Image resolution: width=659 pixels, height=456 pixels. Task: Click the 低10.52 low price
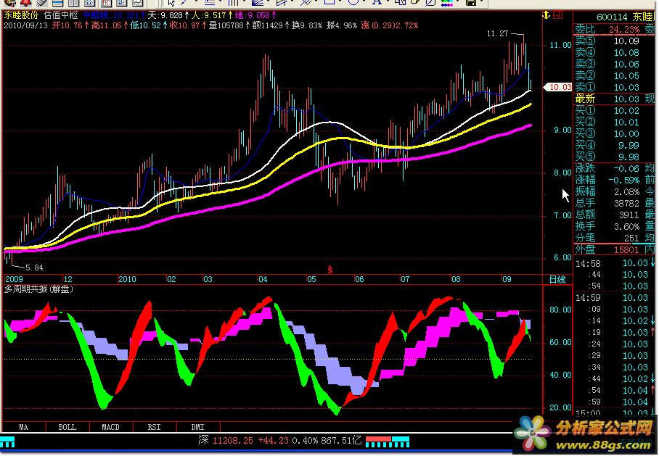click(x=149, y=25)
